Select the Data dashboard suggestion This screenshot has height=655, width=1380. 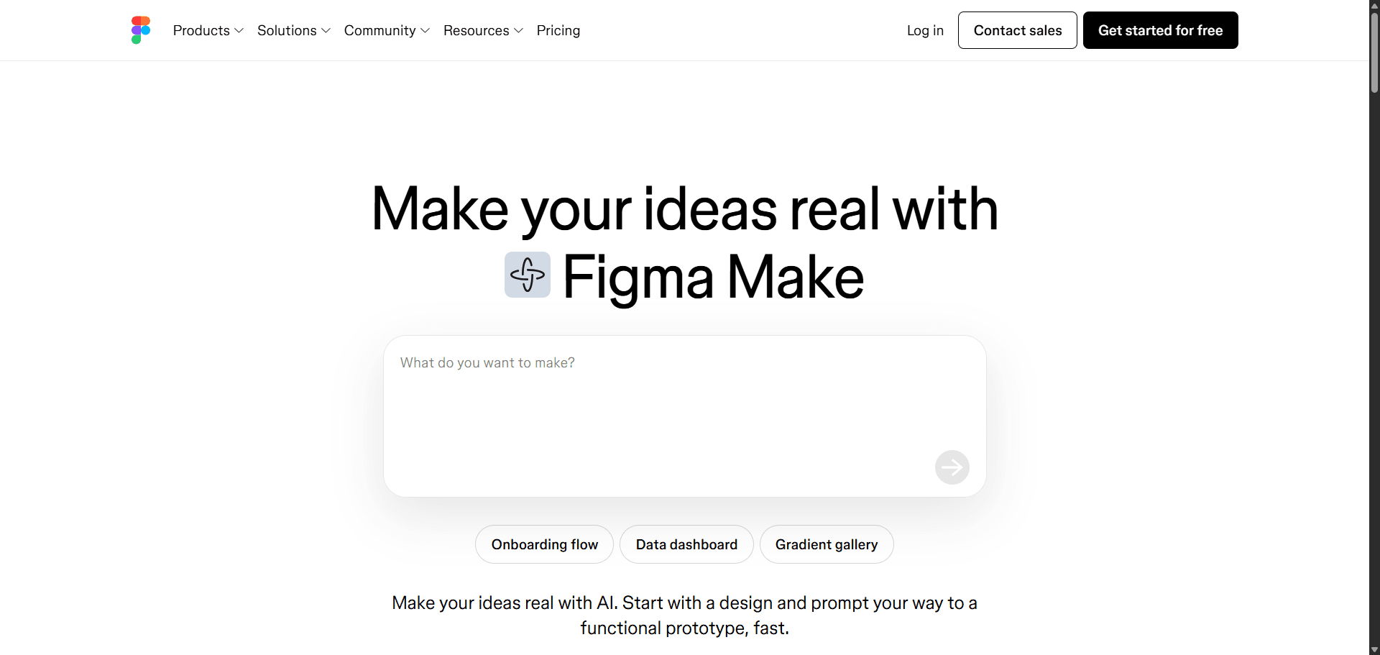[x=686, y=544]
